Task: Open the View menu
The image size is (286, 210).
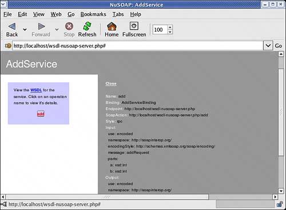Action: [x=39, y=14]
